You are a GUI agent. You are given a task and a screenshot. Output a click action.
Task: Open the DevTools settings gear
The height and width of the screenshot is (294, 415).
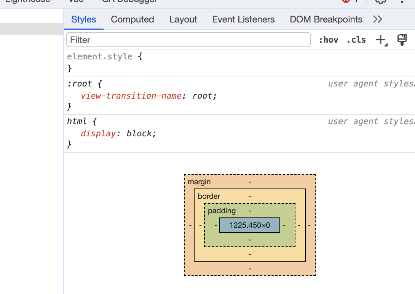point(380,2)
